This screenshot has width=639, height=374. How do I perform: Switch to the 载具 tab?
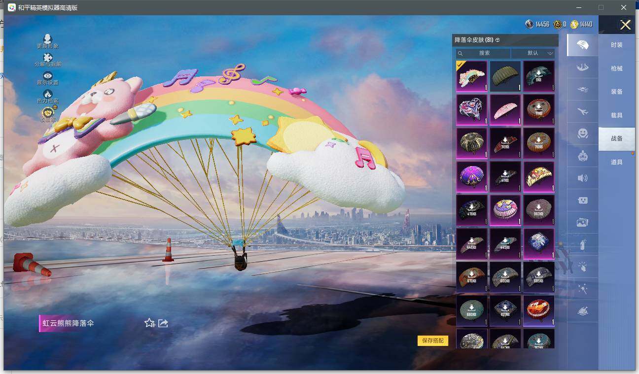616,115
